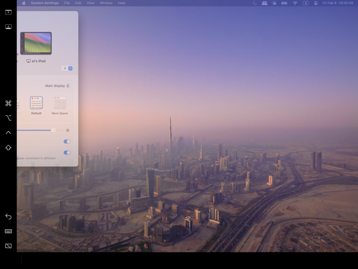Image resolution: width=358 pixels, height=269 pixels.
Task: Tap the Shift key arrow icon
Action: 8,147
